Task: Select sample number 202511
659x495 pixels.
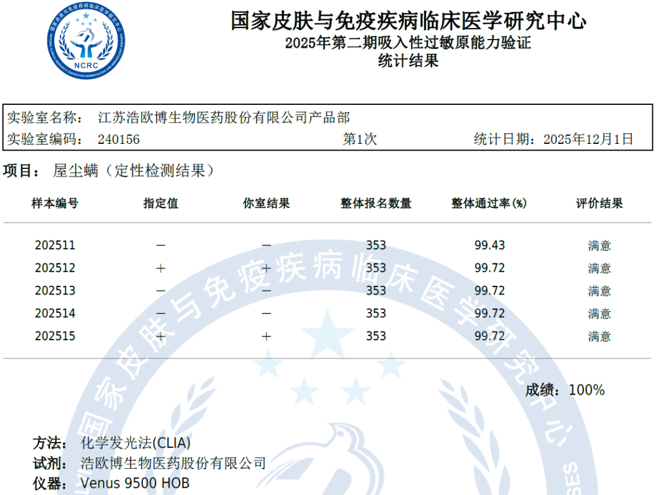Action: point(55,245)
